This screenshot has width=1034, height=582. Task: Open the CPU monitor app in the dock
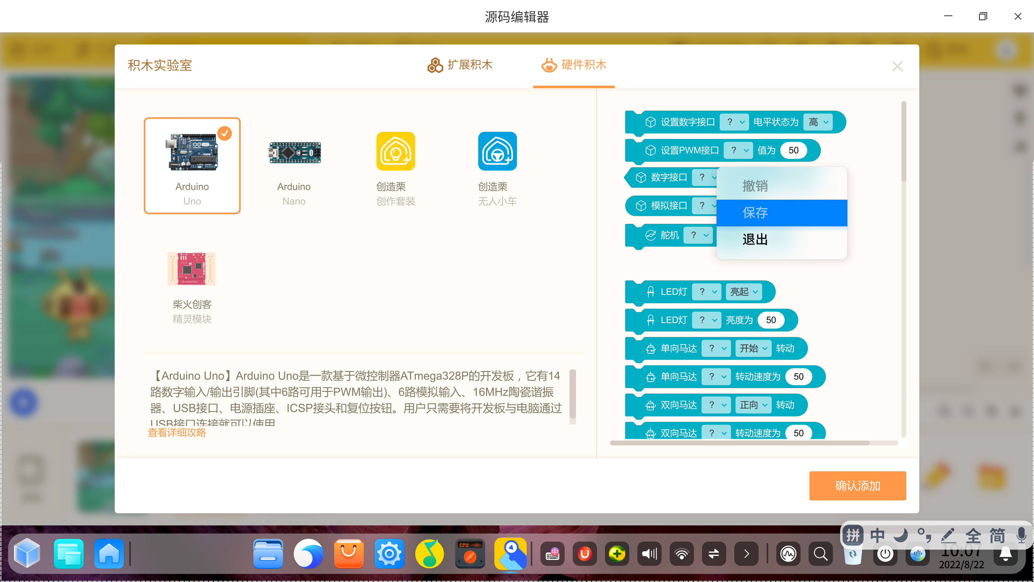(470, 553)
